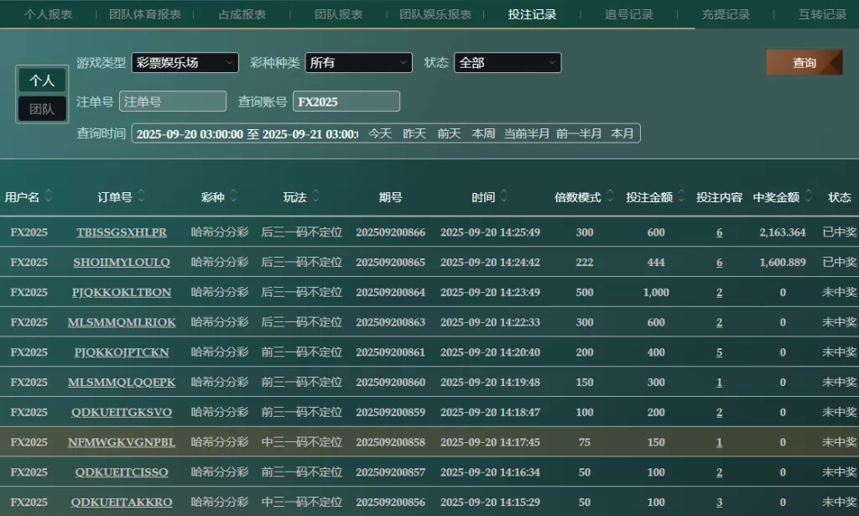Sort the table by 彩种 icon
Image resolution: width=859 pixels, height=516 pixels.
233,196
